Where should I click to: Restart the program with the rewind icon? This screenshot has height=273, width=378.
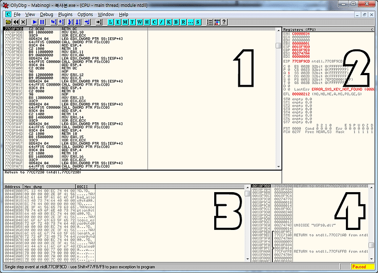tap(16, 22)
